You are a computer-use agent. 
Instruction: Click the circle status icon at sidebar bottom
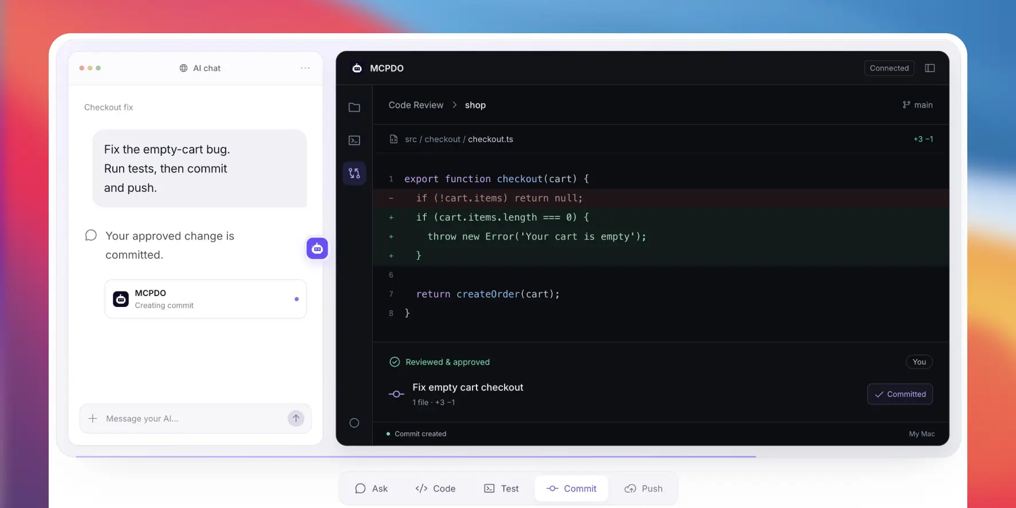point(355,423)
